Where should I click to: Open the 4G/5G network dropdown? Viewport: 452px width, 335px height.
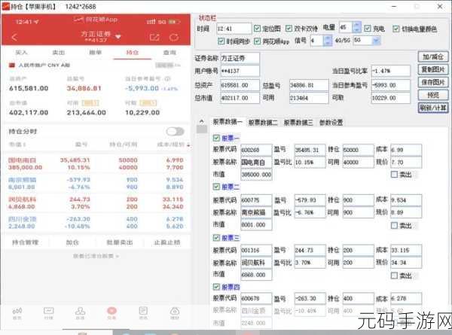click(x=376, y=41)
